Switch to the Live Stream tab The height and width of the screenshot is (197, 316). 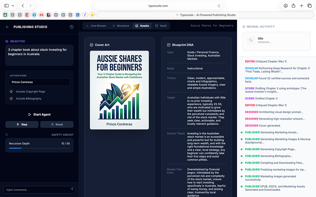tap(96, 26)
